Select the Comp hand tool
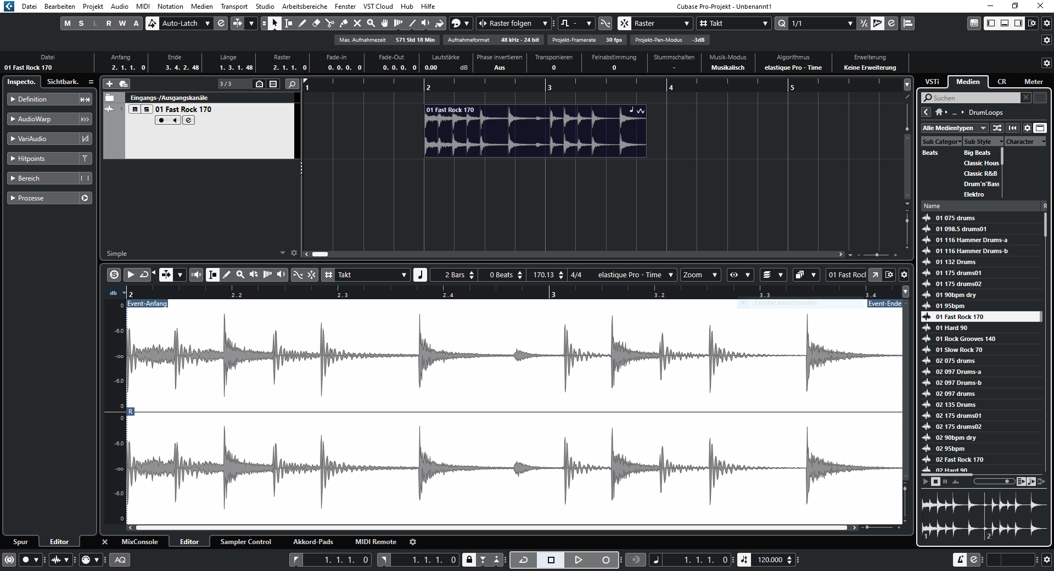The height and width of the screenshot is (571, 1054). (x=384, y=23)
